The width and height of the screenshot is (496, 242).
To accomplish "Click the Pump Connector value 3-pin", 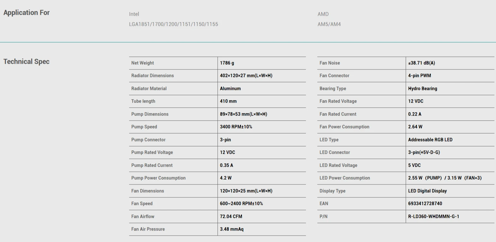I will click(x=225, y=140).
